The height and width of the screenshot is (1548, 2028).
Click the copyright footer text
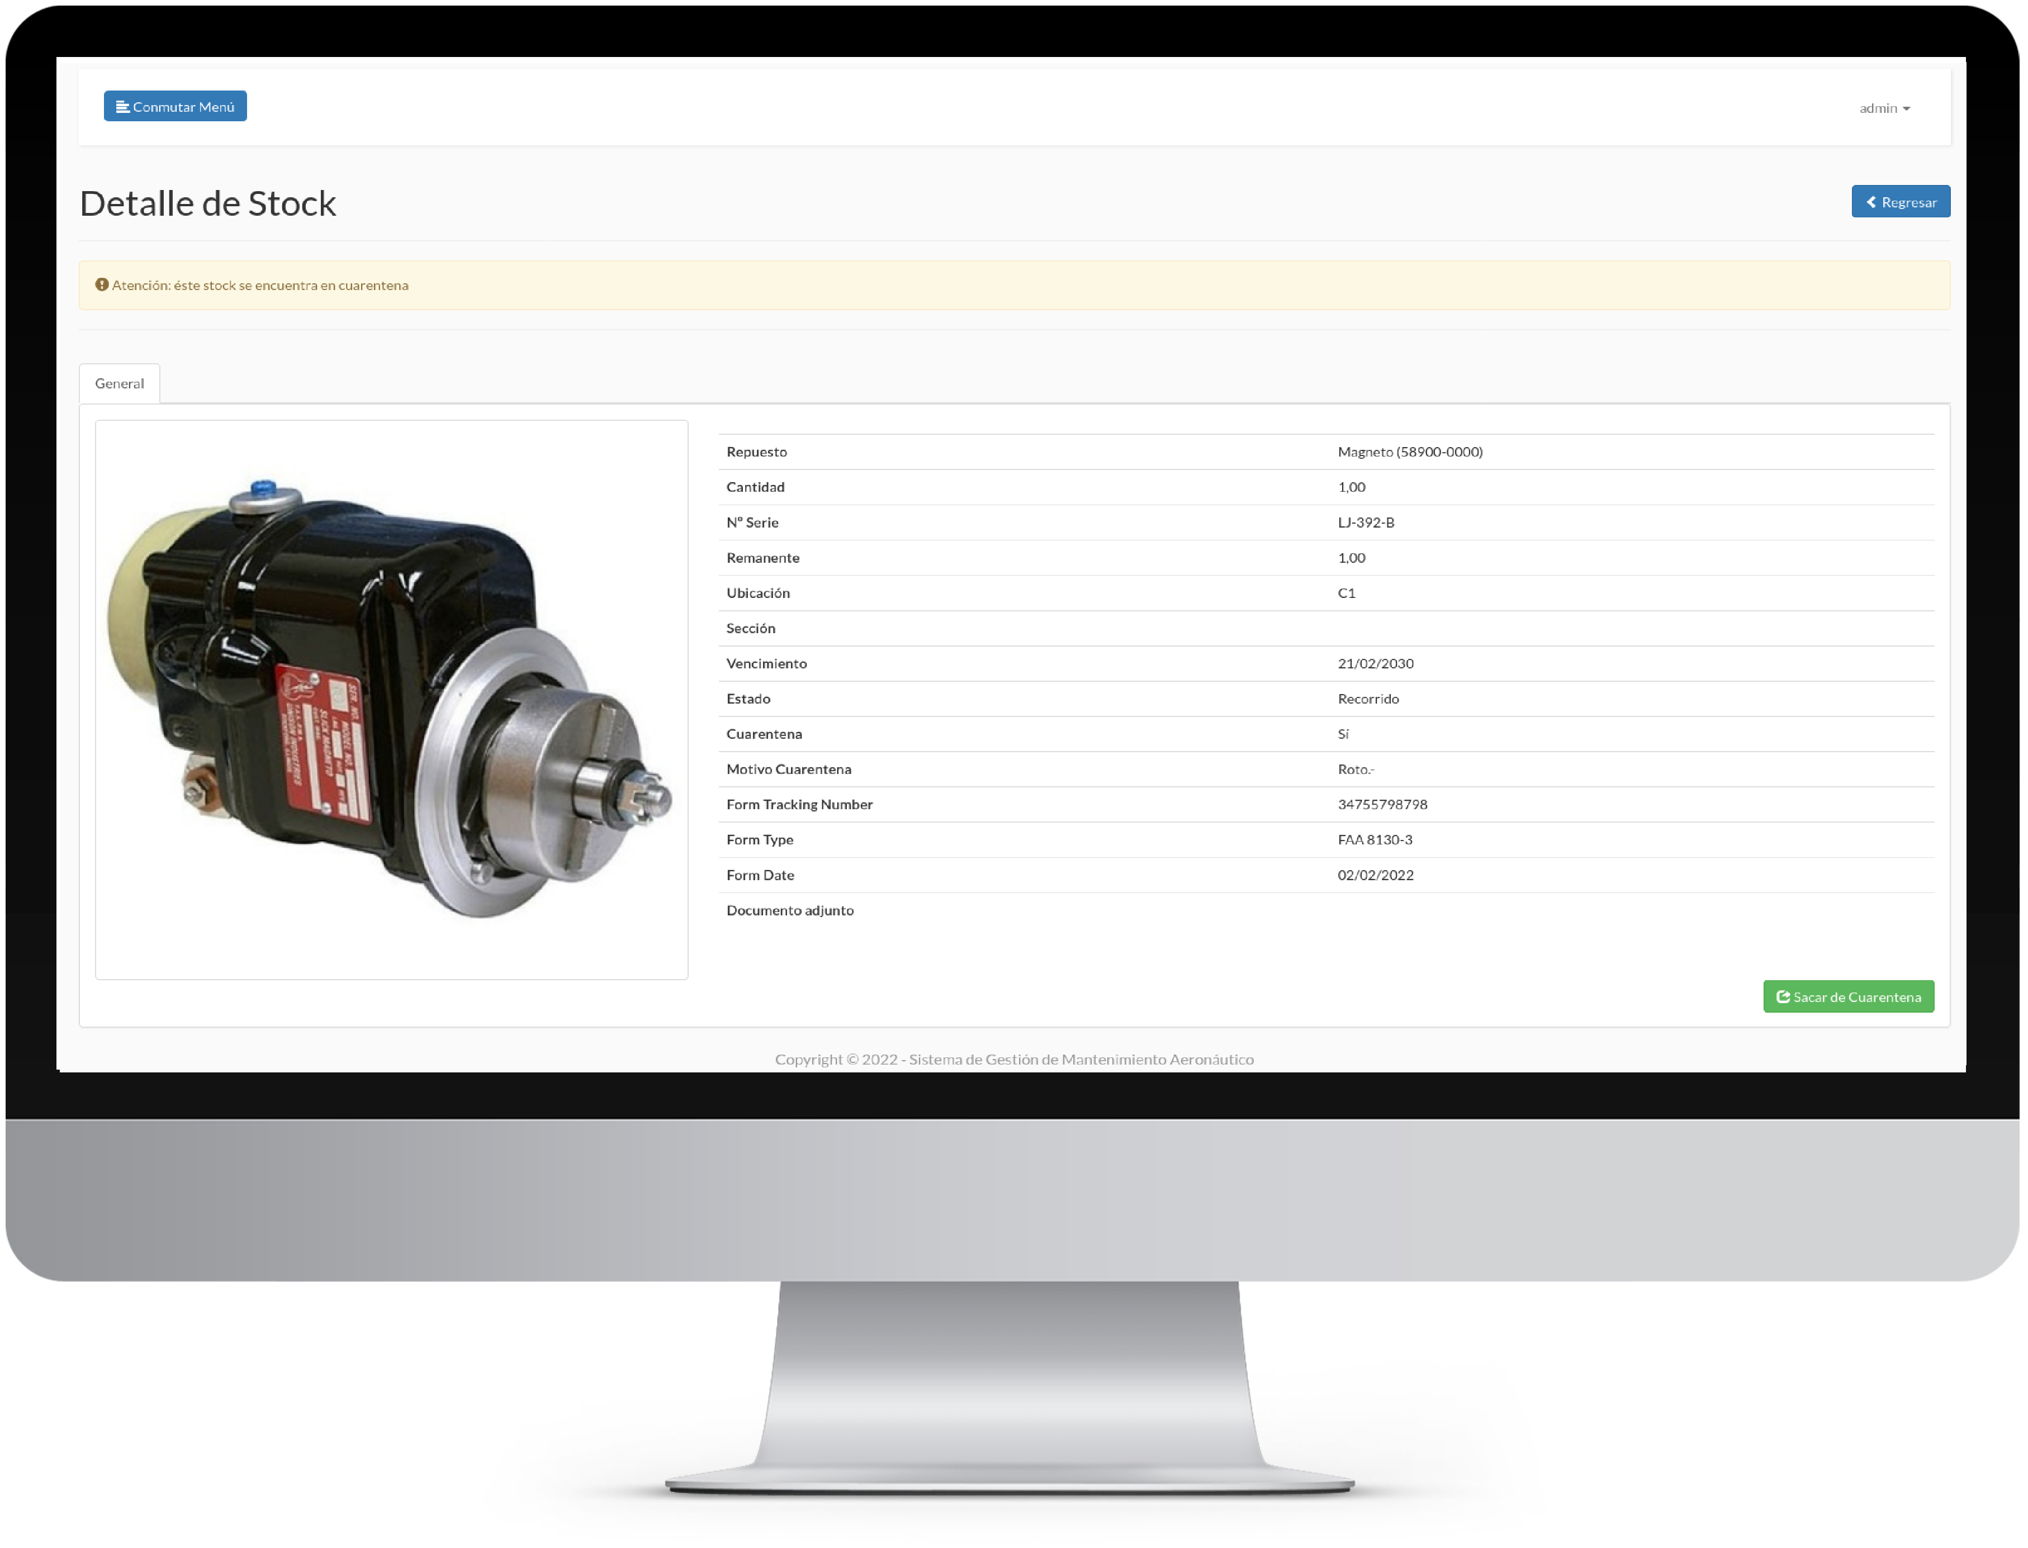(x=1013, y=1060)
